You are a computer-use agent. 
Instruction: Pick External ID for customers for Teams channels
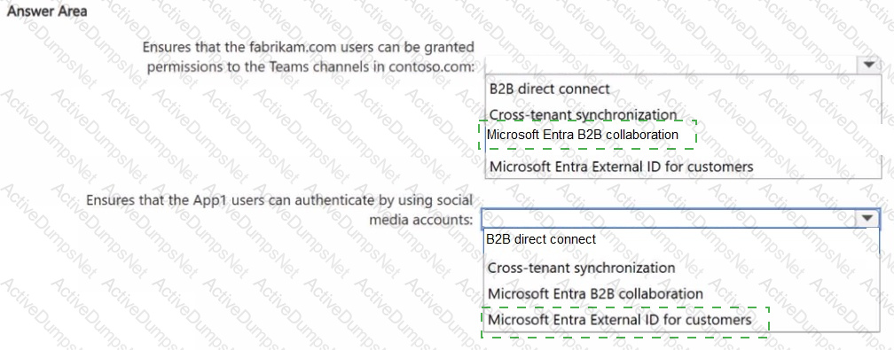point(621,167)
